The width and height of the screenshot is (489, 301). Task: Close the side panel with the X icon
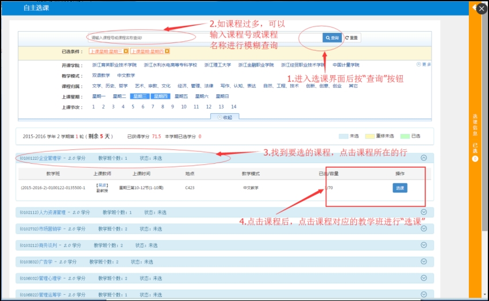click(x=482, y=9)
